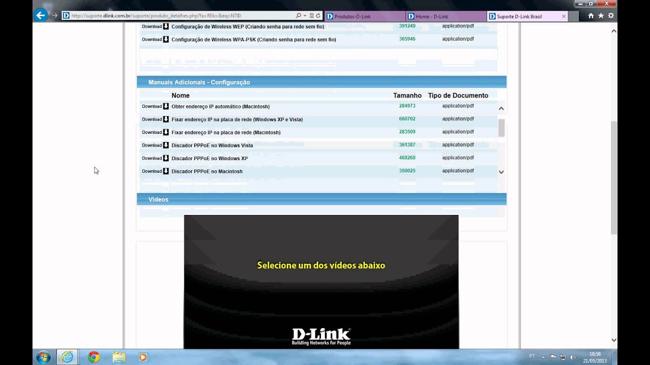Open the media player taskbar icon
This screenshot has width=650, height=365.
[143, 357]
